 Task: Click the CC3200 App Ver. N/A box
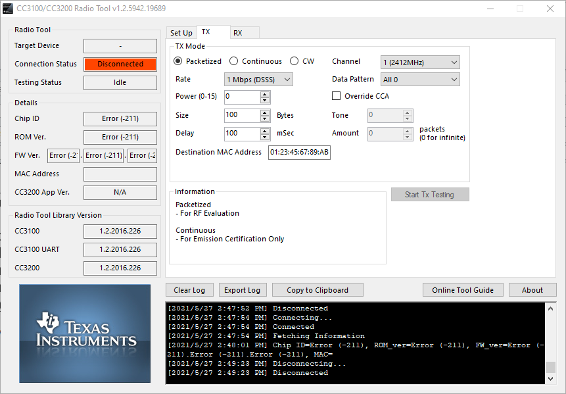pyautogui.click(x=120, y=193)
